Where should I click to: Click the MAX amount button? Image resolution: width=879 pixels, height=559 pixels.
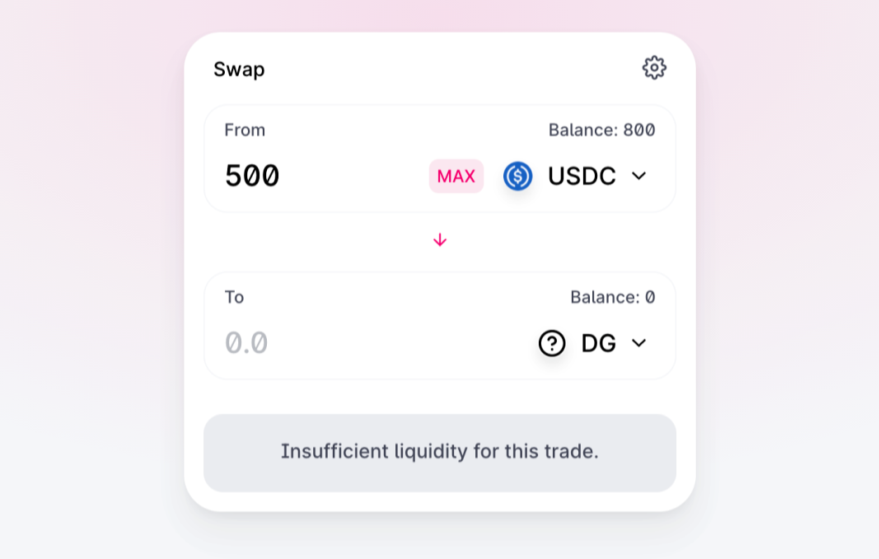pyautogui.click(x=456, y=176)
